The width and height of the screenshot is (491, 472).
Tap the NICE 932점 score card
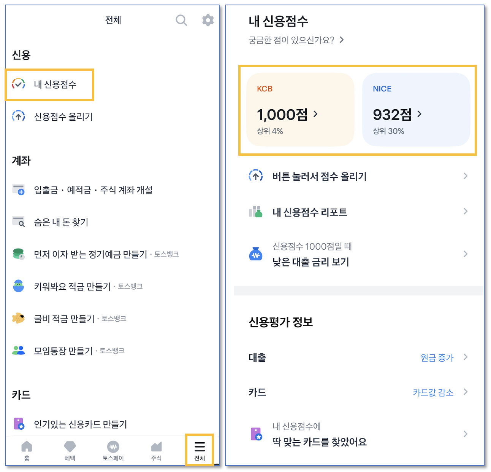416,110
